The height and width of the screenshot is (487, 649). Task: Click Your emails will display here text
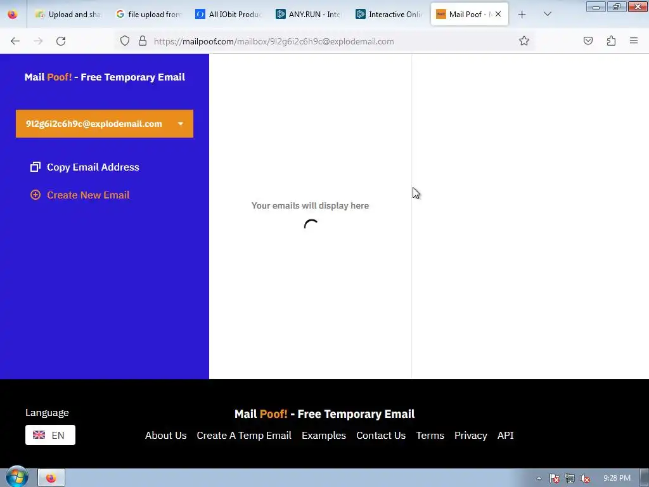click(x=310, y=205)
